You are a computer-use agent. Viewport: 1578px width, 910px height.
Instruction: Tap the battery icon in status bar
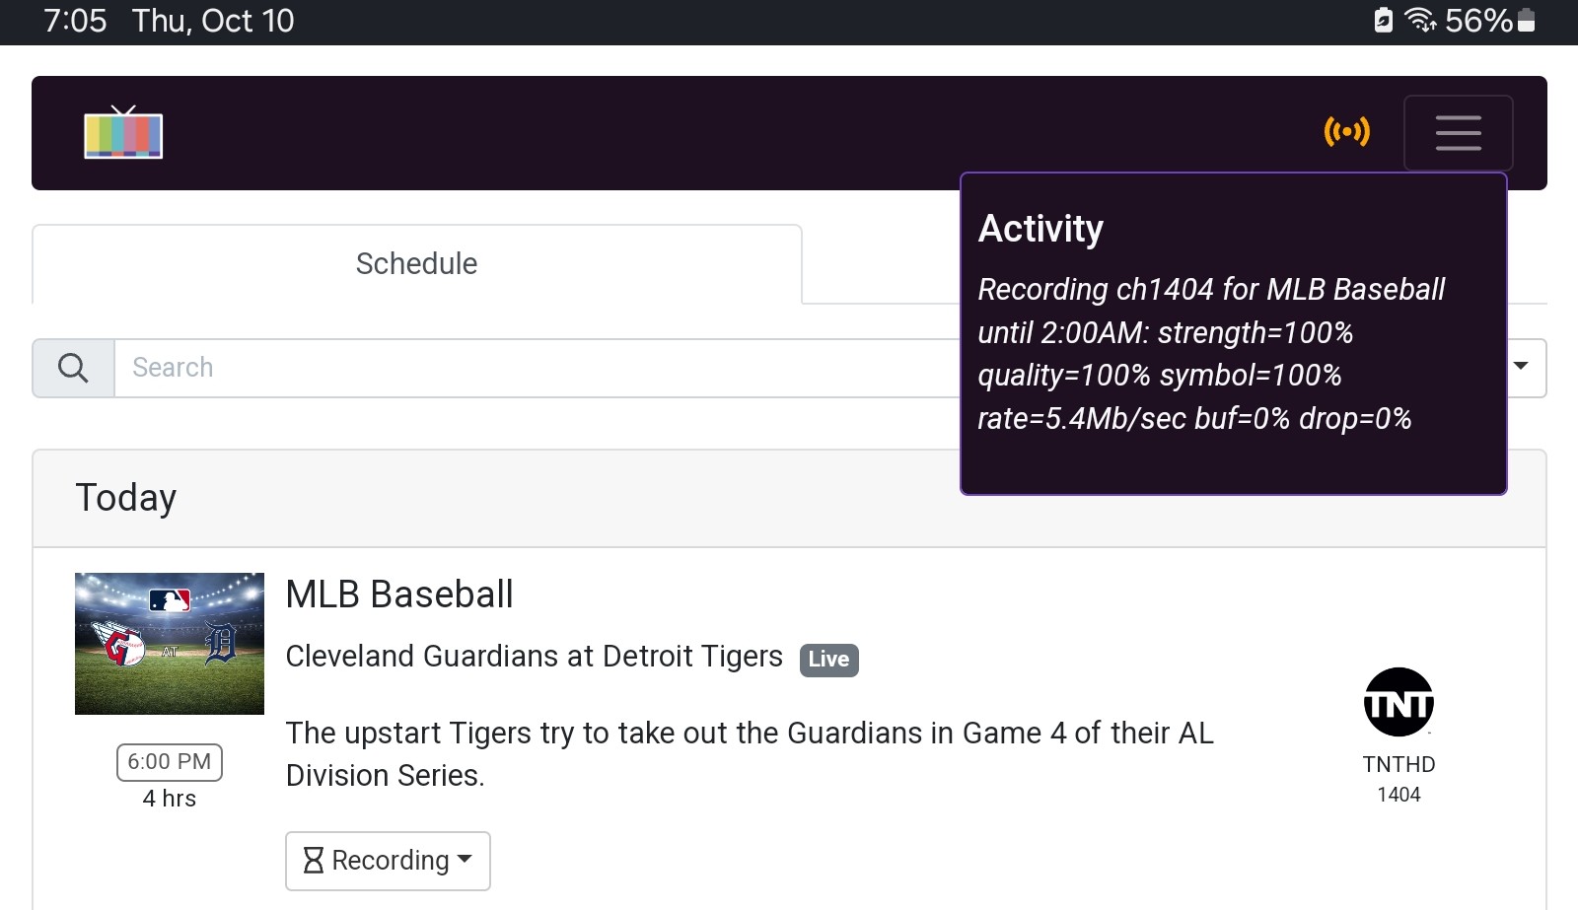1526,20
